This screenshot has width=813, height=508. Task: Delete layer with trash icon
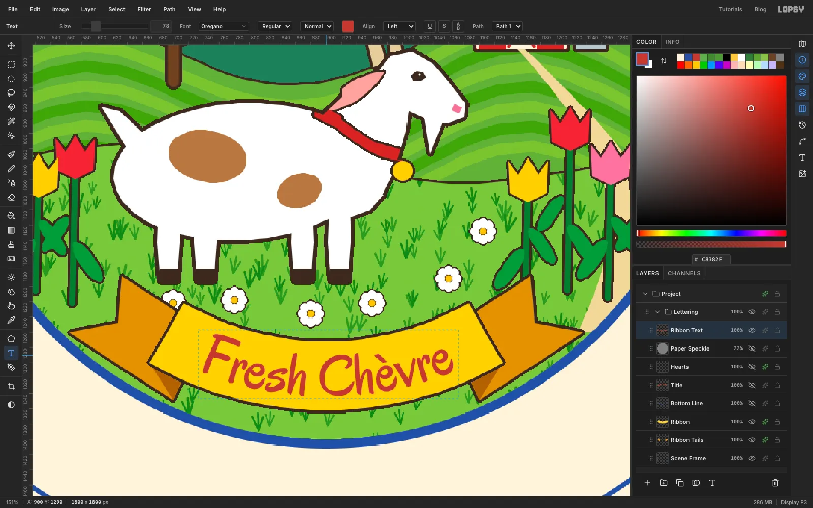775,483
